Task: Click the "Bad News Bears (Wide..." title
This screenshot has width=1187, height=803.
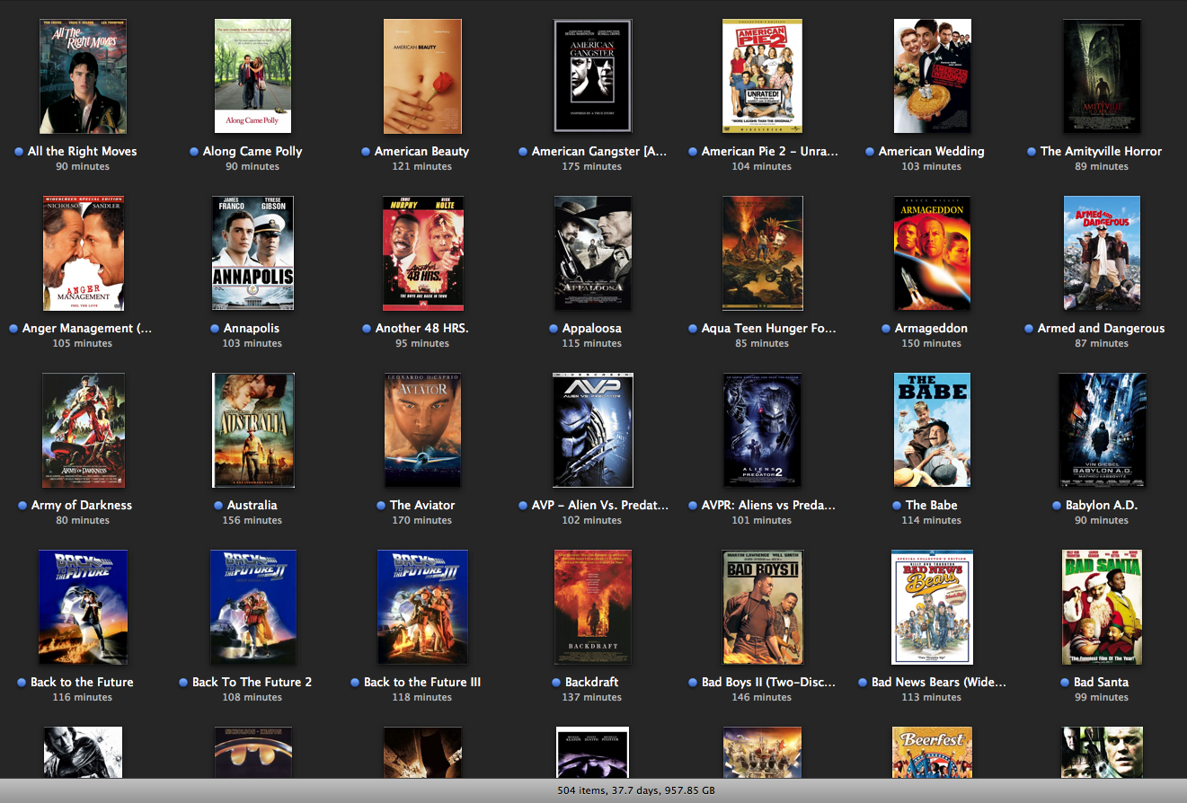Action: point(939,682)
